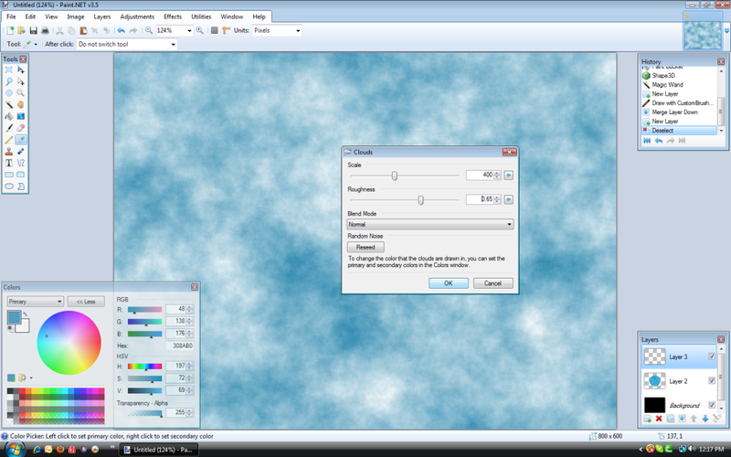This screenshot has height=457, width=731.
Task: Open the Units Pixels dropdown
Action: point(298,30)
